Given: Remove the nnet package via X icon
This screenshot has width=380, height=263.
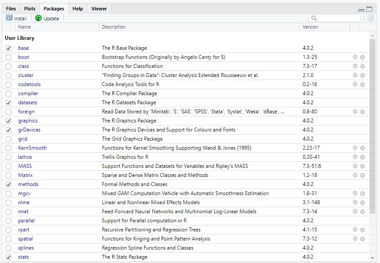Looking at the screenshot, I should pyautogui.click(x=362, y=212).
